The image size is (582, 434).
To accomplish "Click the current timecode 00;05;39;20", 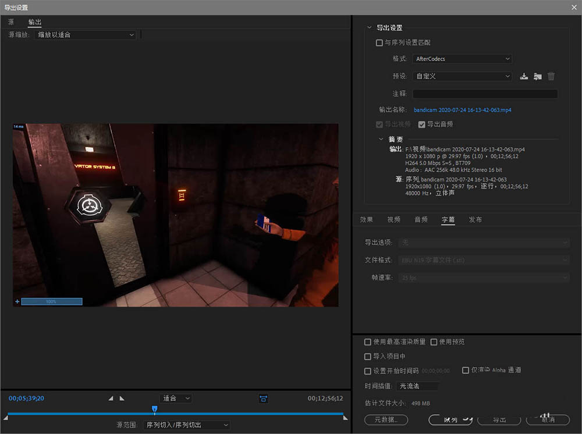I will (x=26, y=399).
